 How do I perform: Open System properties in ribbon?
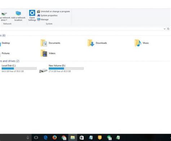click(x=47, y=15)
